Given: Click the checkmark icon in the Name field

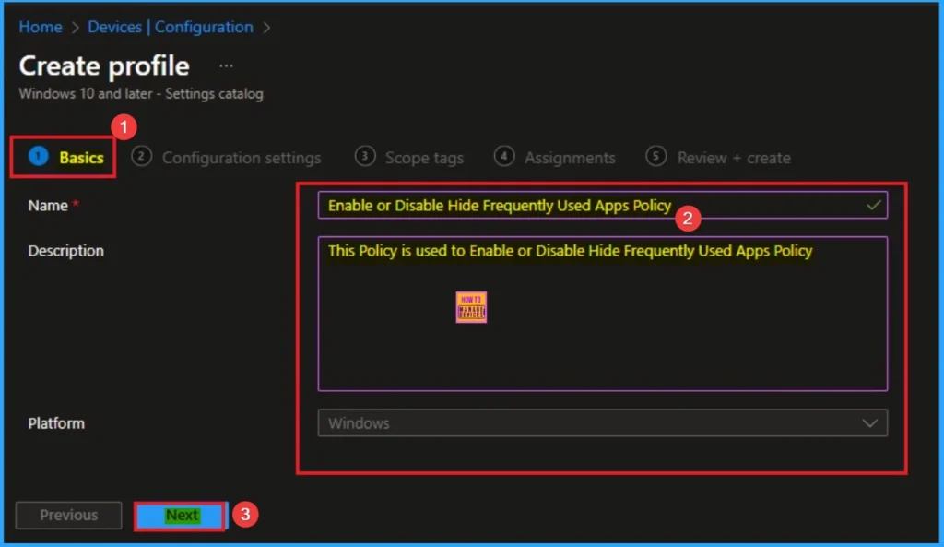Looking at the screenshot, I should tap(874, 206).
